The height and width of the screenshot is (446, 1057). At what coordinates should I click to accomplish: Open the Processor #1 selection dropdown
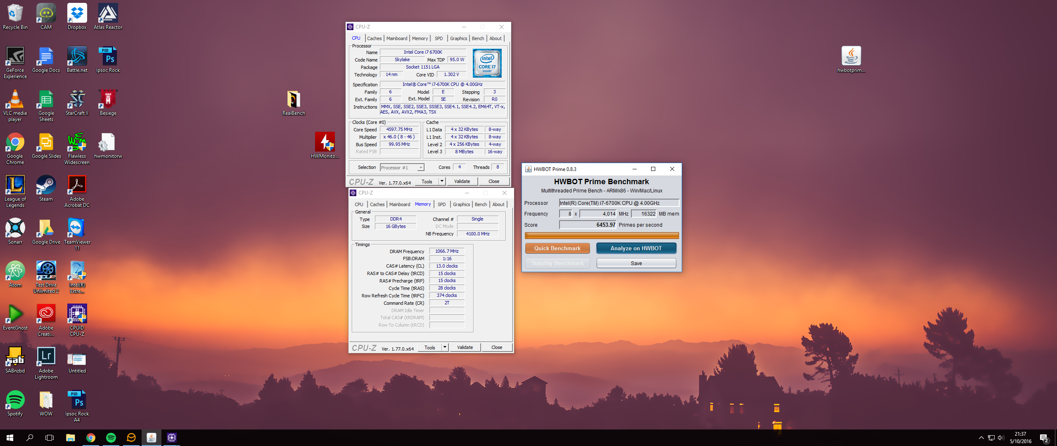pos(402,167)
